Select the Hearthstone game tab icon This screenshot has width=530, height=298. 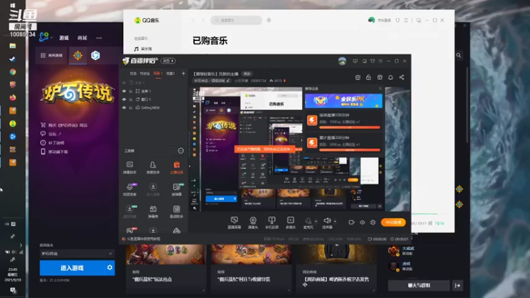78,56
